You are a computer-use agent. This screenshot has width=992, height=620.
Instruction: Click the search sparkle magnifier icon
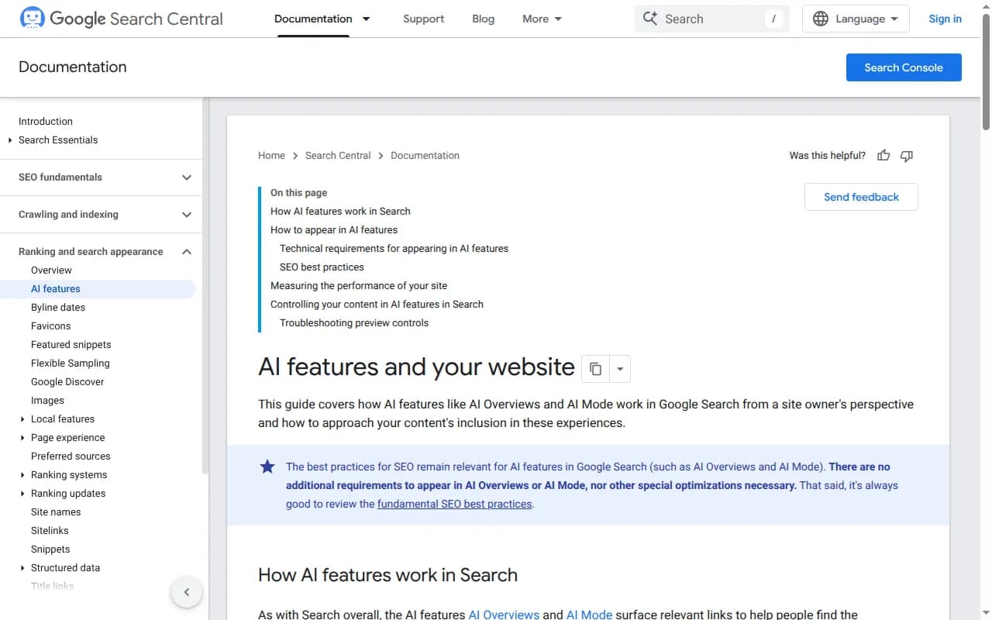tap(650, 19)
